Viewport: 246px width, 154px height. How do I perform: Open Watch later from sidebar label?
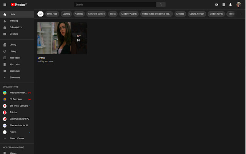15,71
